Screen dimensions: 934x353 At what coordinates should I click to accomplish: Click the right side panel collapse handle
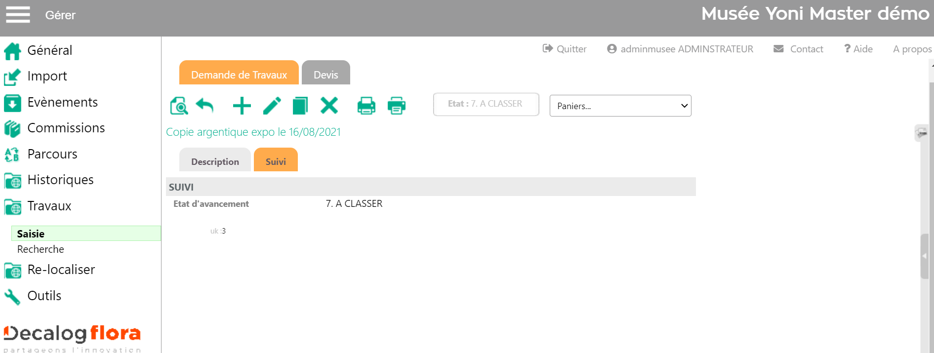(924, 256)
